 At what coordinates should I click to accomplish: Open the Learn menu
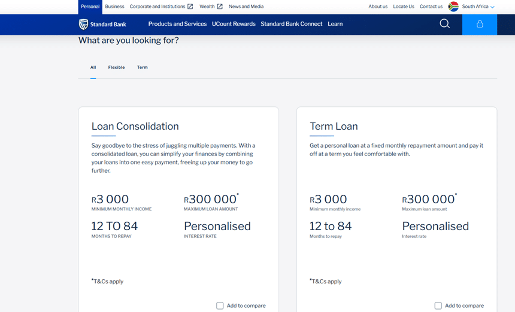pos(335,24)
